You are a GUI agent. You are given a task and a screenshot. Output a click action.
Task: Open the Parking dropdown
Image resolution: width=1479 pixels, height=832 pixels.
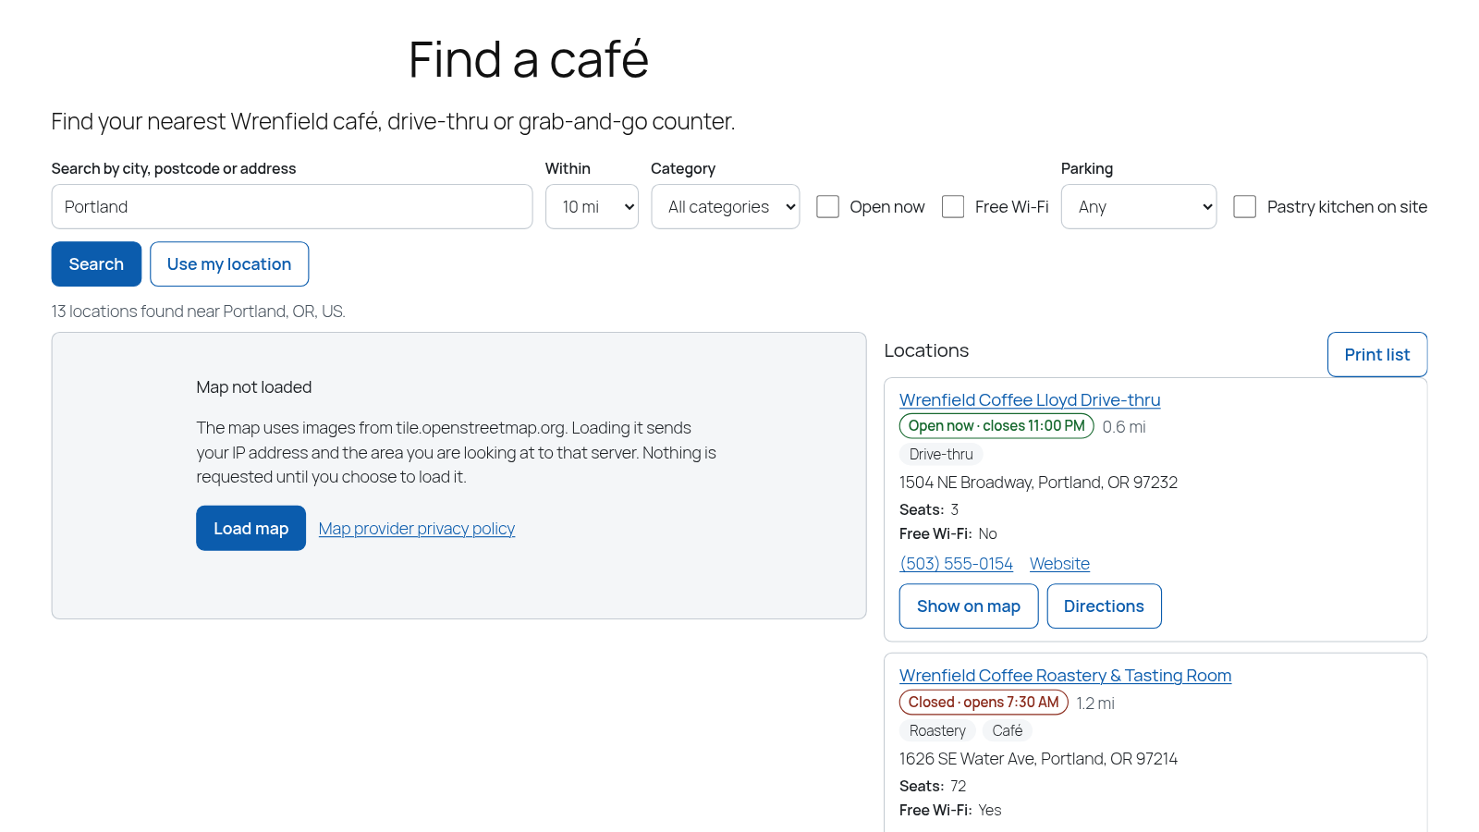pos(1139,206)
